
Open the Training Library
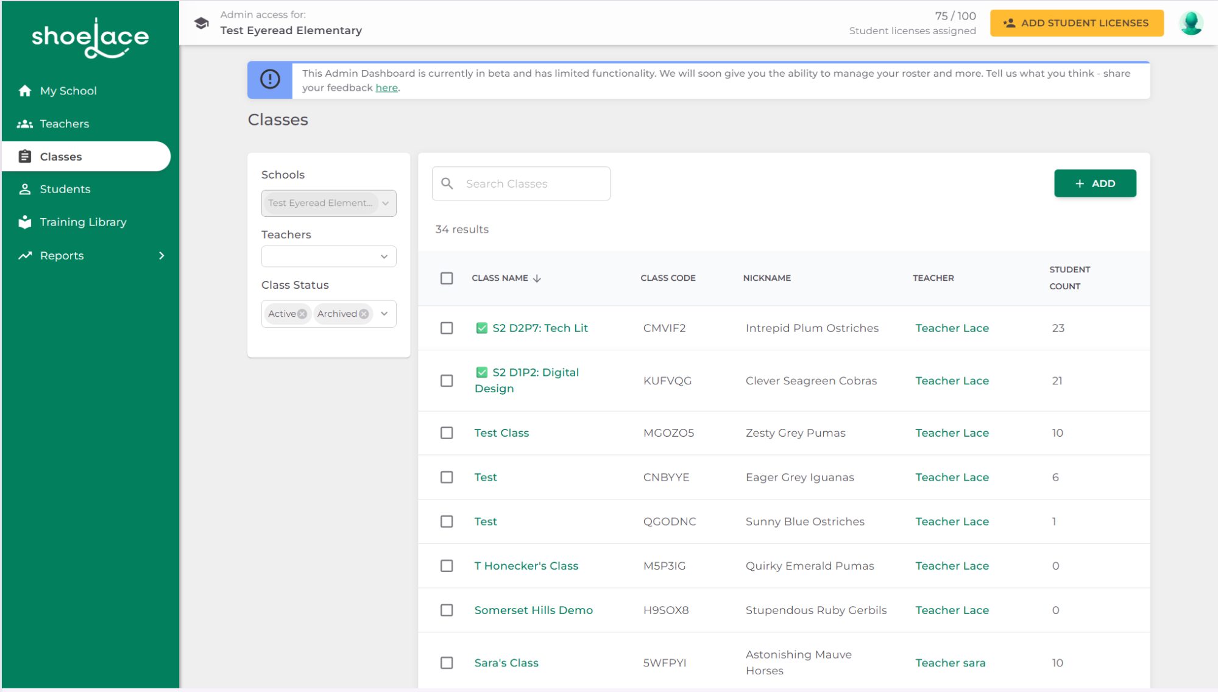coord(83,222)
